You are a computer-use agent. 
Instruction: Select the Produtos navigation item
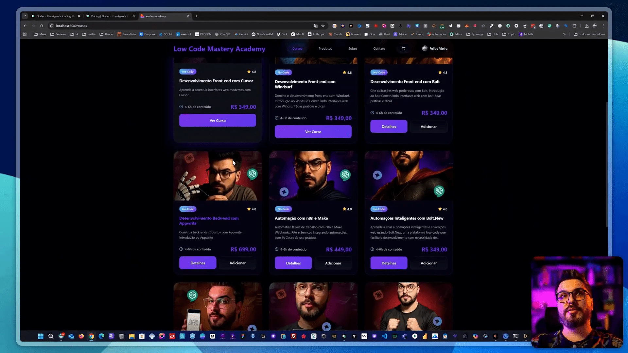click(x=325, y=48)
